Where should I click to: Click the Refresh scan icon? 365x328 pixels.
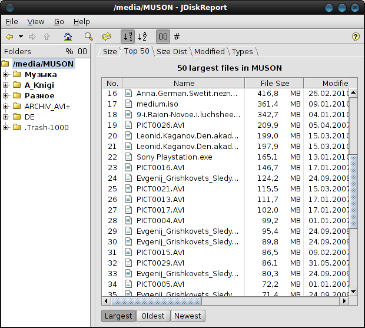[x=107, y=37]
